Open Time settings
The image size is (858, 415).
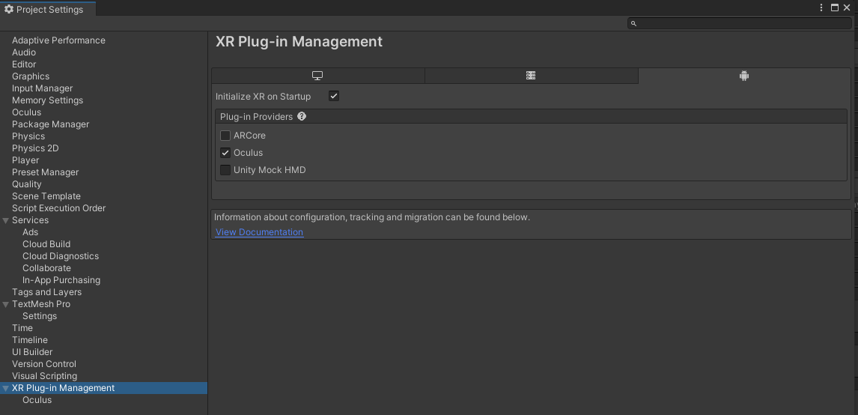pos(22,328)
